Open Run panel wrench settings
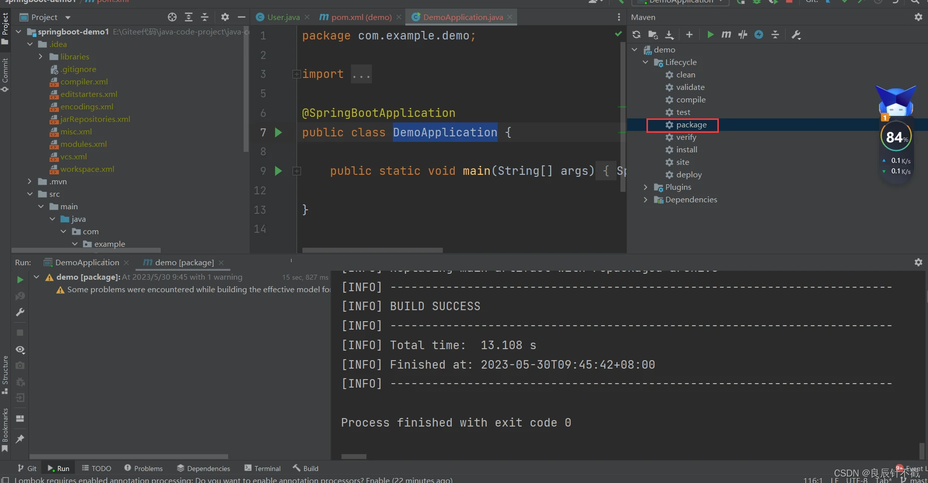 click(x=20, y=312)
